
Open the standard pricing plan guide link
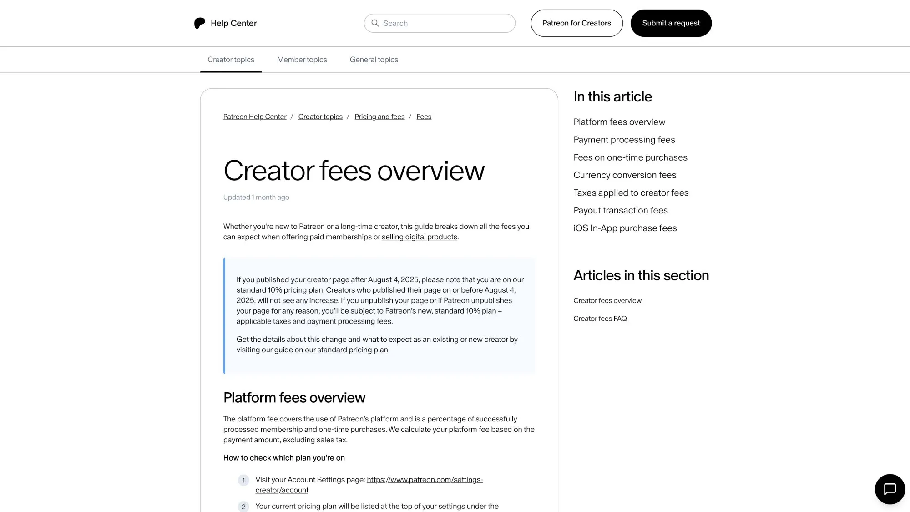click(331, 350)
